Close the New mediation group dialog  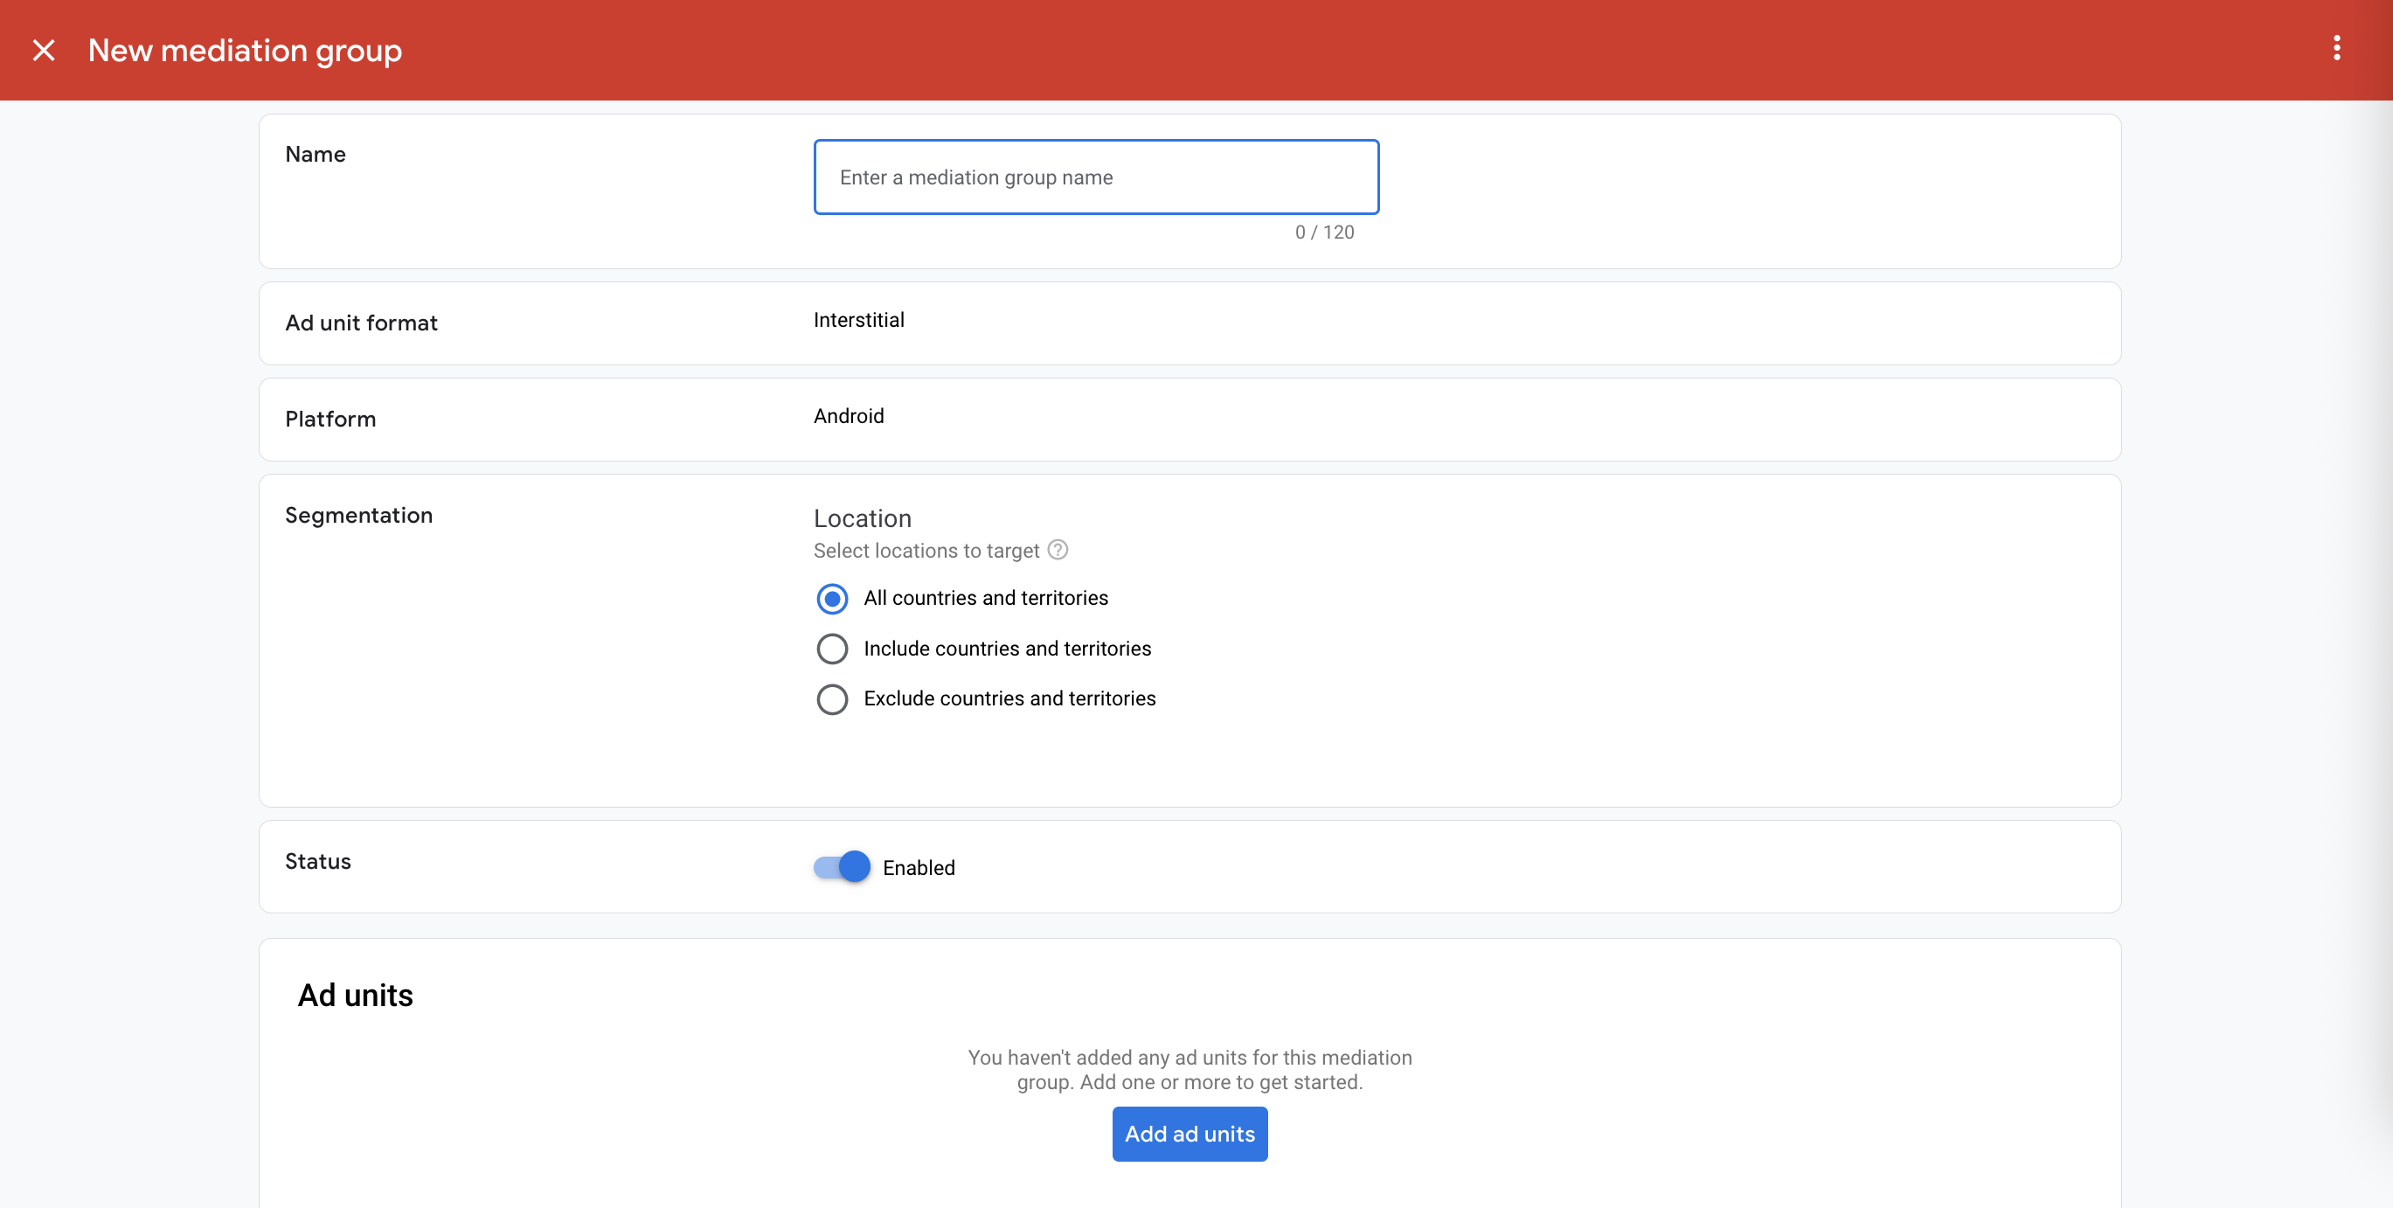click(x=44, y=50)
